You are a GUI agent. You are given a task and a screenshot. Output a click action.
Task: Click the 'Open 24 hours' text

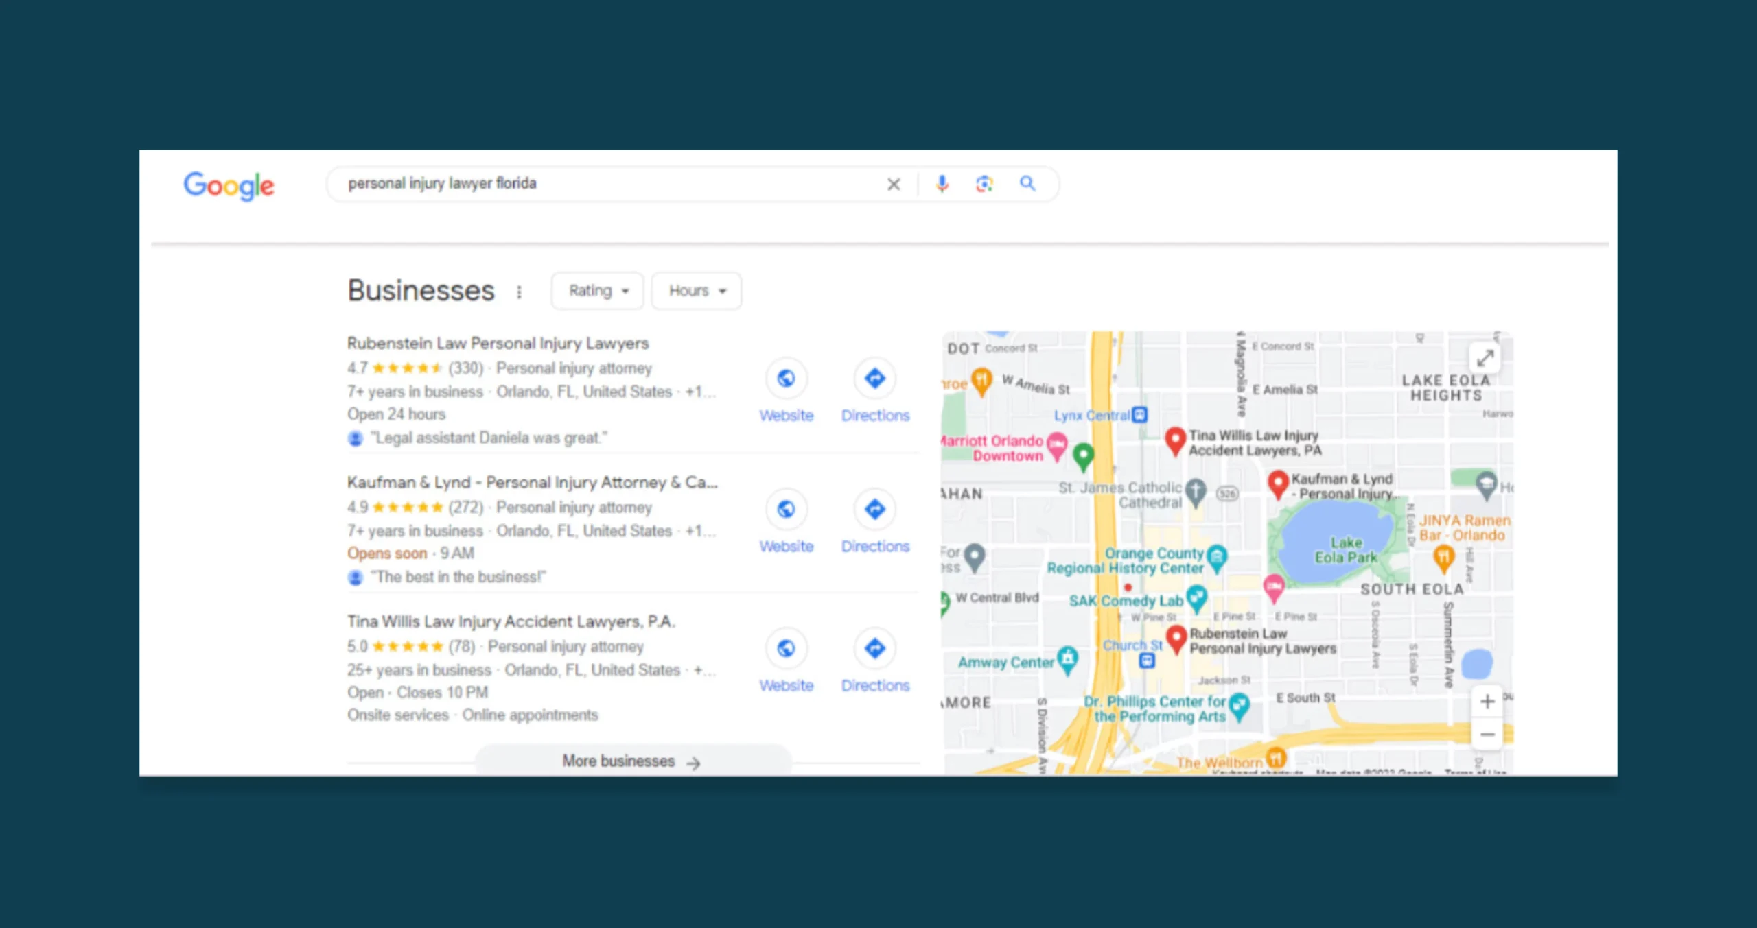pos(396,414)
